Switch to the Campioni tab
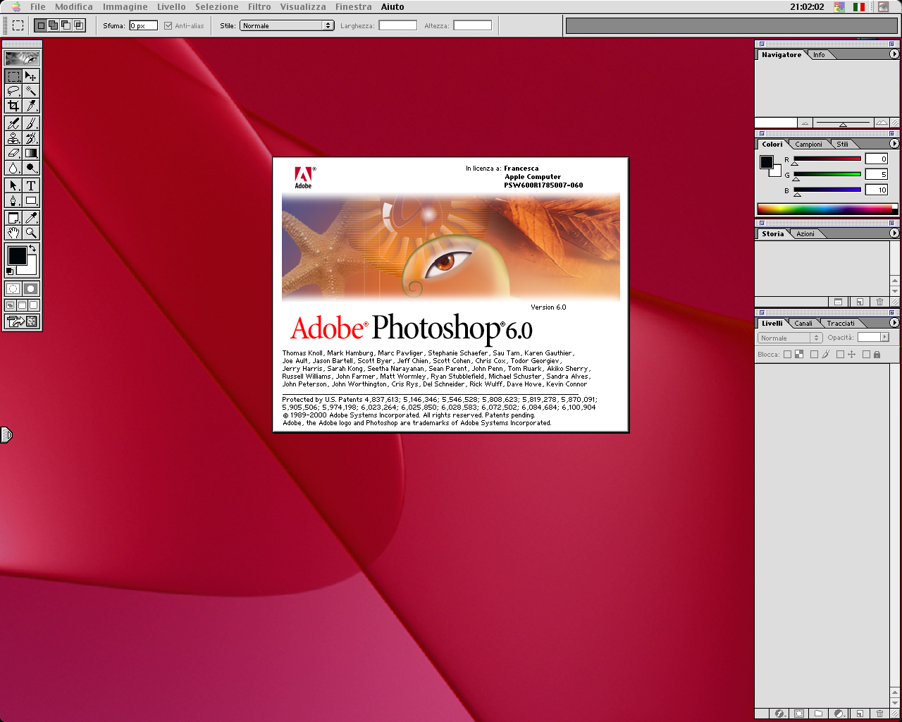 808,144
